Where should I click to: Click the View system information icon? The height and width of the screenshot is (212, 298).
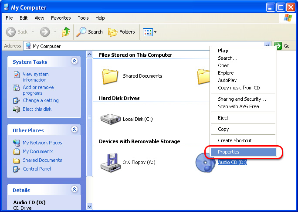coord(17,75)
